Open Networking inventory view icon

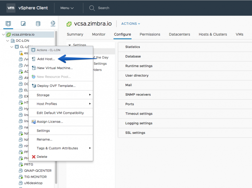(53, 24)
